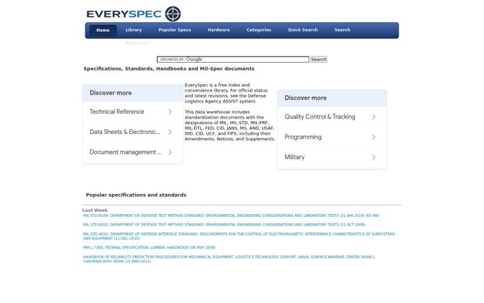Focus the Google enhanced search field
Image resolution: width=484 pixels, height=303 pixels.
[233, 59]
